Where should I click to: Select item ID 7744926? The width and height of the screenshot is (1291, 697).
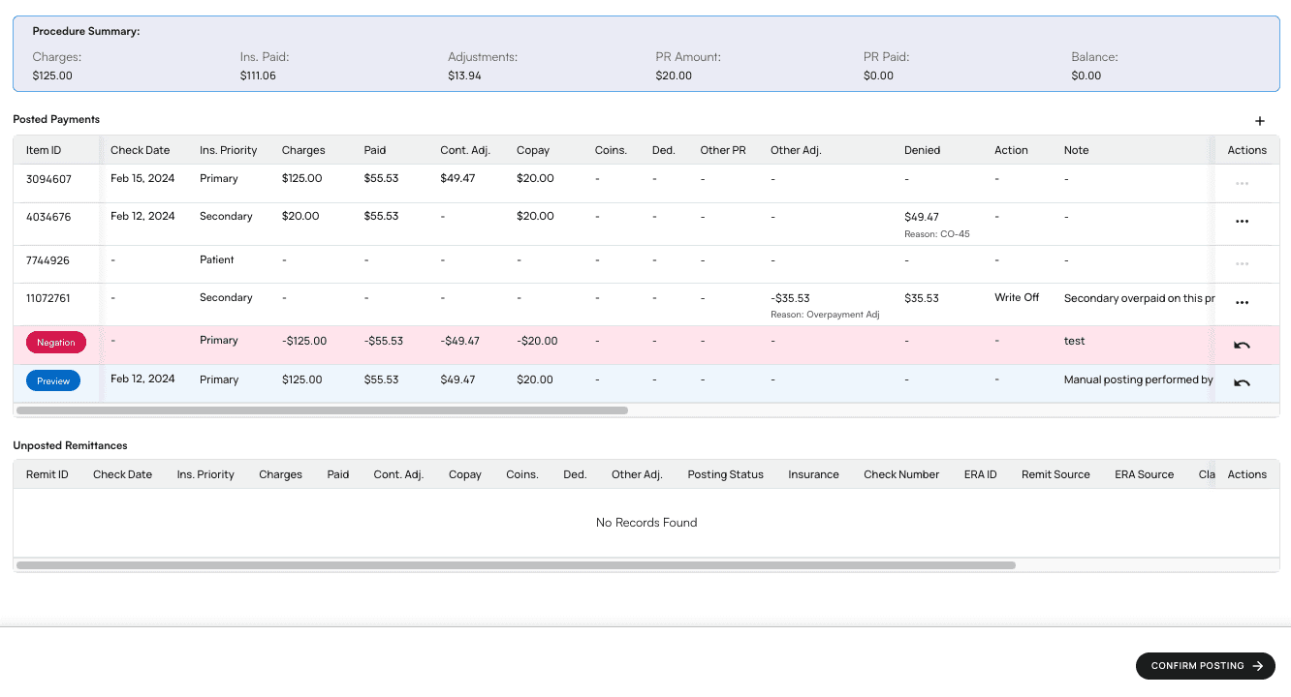48,260
